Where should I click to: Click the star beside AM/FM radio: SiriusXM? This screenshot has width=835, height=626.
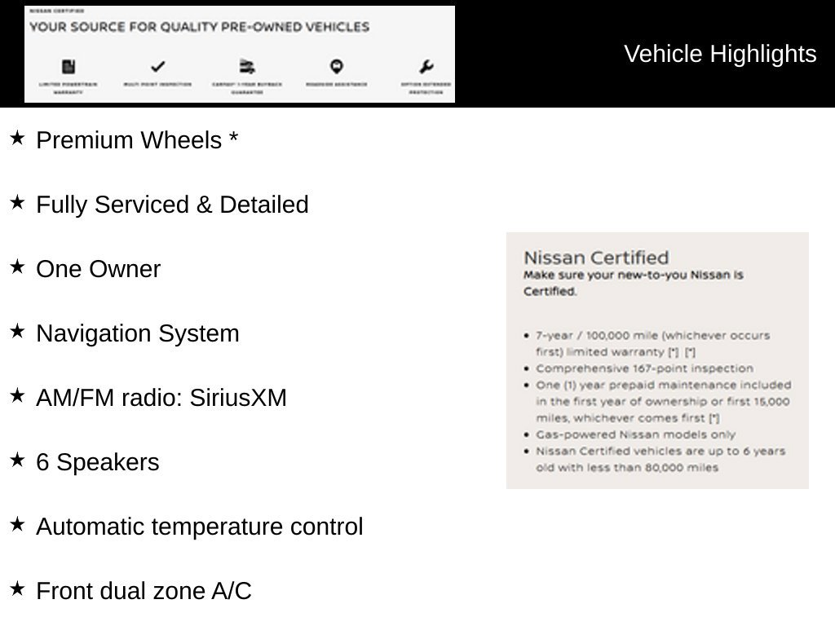click(x=17, y=395)
